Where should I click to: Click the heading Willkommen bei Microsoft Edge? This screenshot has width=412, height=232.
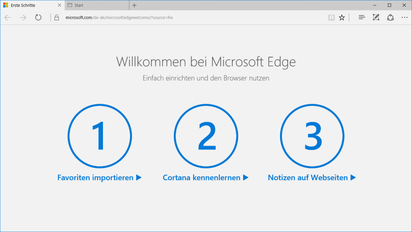[206, 62]
